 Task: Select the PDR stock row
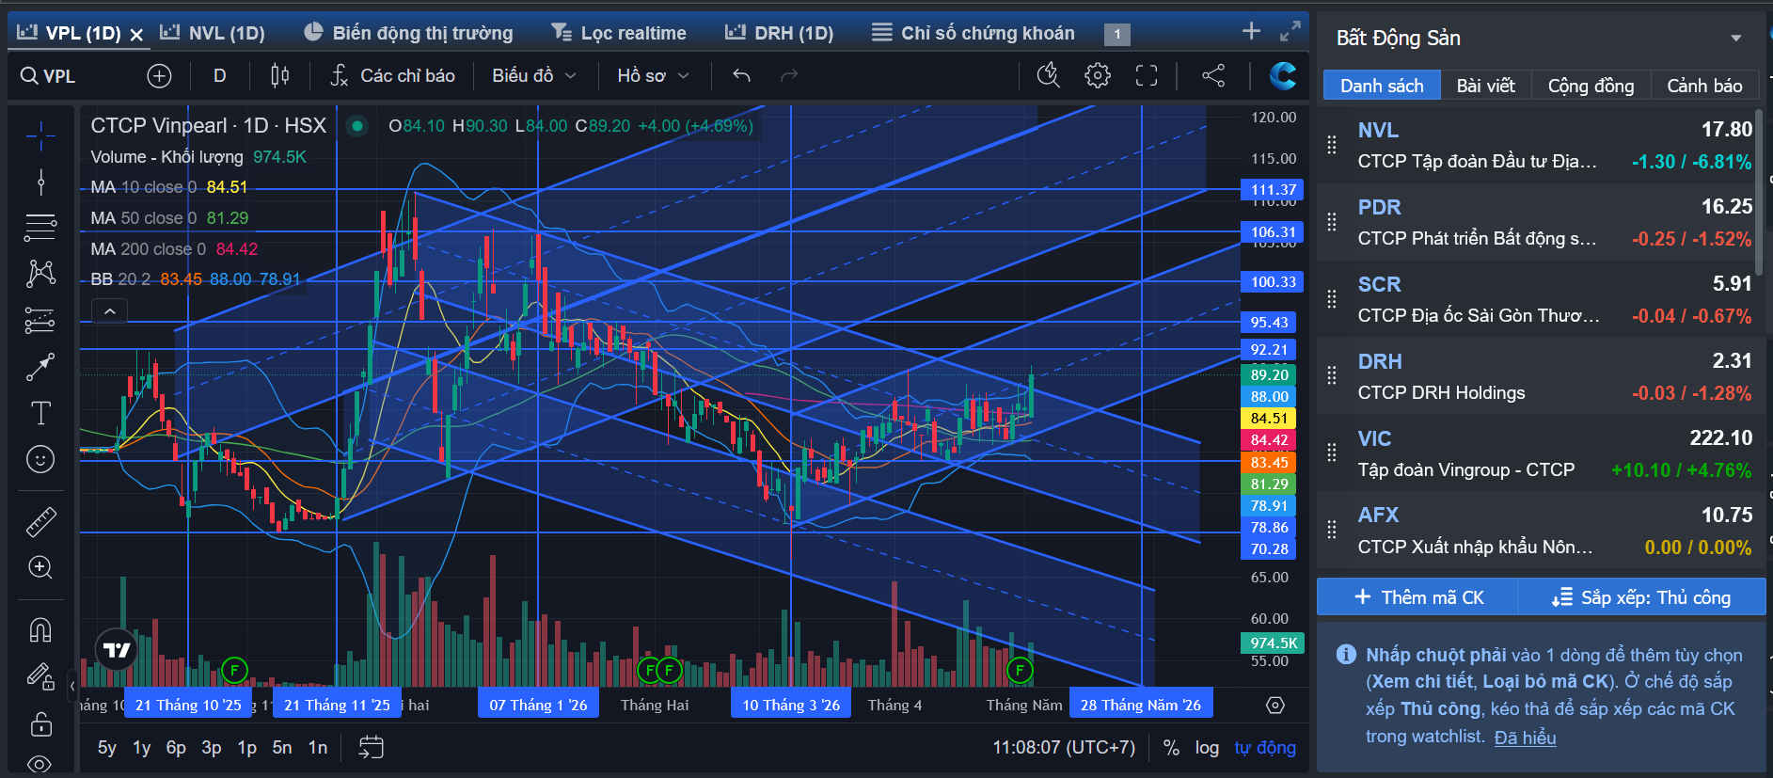click(x=1540, y=222)
